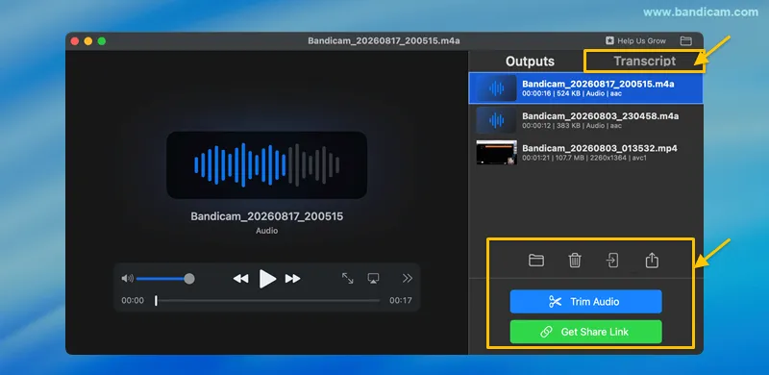Switch to the Outputs tab
This screenshot has width=769, height=375.
coord(530,62)
